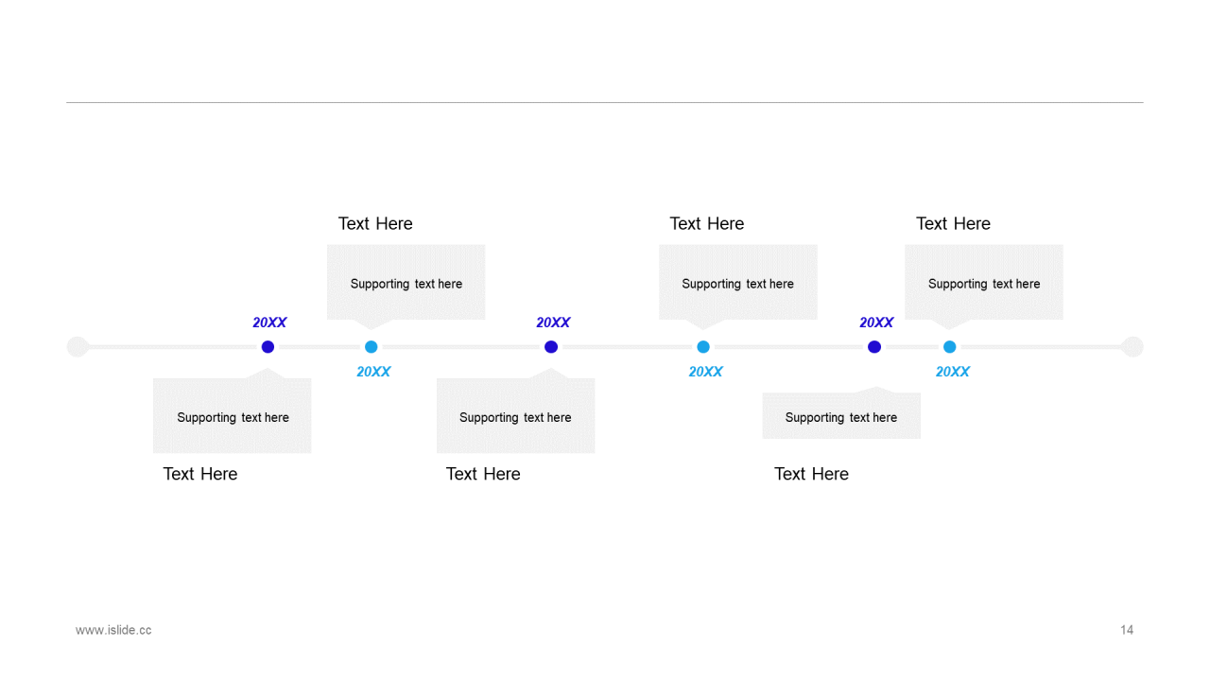The image size is (1210, 681).
Task: Click the grey circle at timeline's right end
Action: (1132, 347)
